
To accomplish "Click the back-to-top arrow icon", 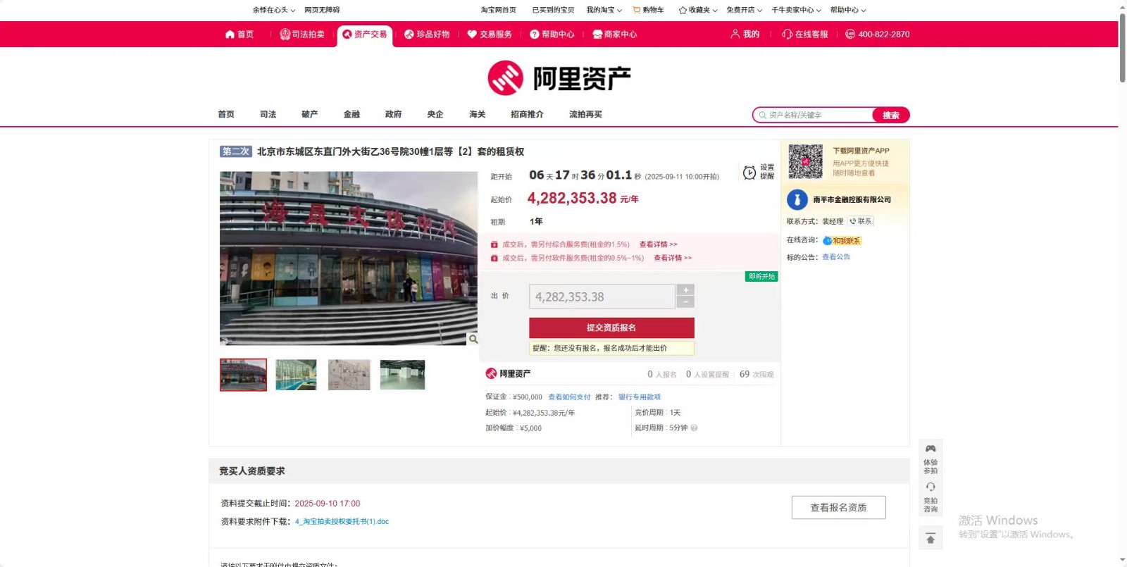I will click(930, 539).
